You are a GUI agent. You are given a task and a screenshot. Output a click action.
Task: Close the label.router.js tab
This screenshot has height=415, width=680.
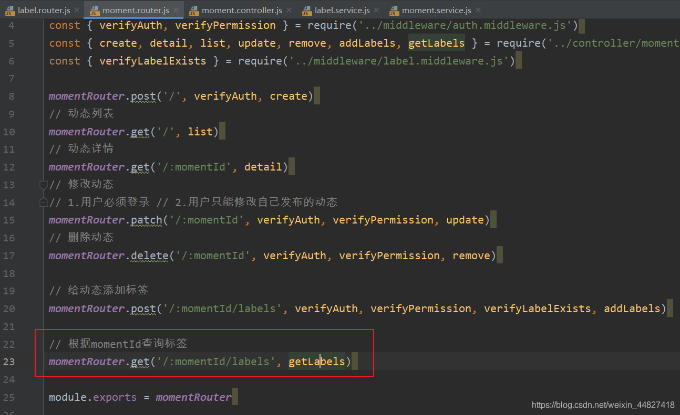[x=77, y=10]
